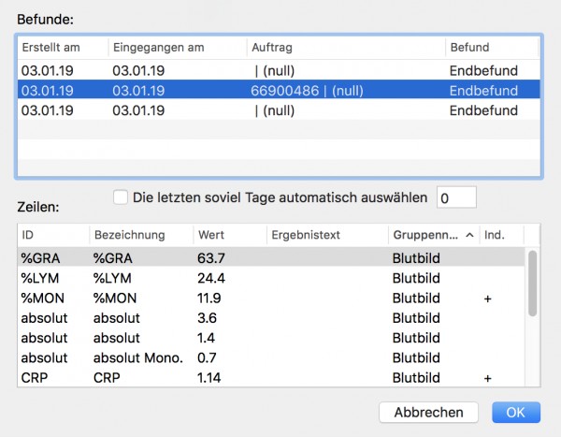561x437 pixels.
Task: Confirm with the OK button
Action: click(516, 413)
